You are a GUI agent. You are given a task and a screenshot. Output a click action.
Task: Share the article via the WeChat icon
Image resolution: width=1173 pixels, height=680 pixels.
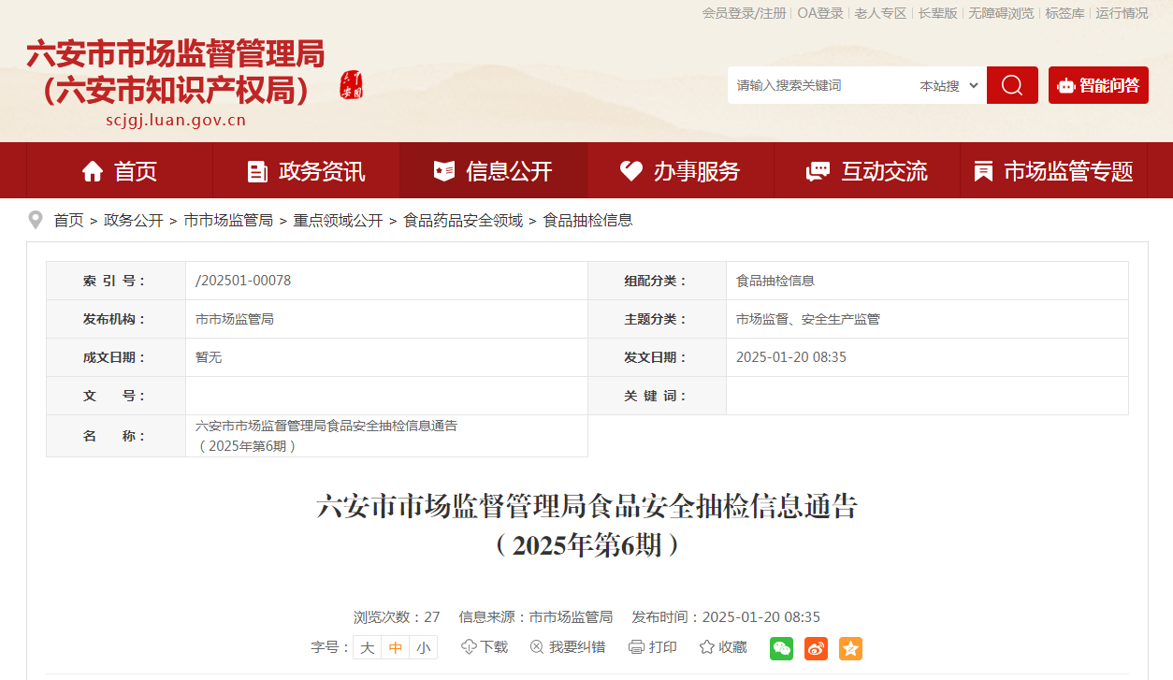point(781,648)
